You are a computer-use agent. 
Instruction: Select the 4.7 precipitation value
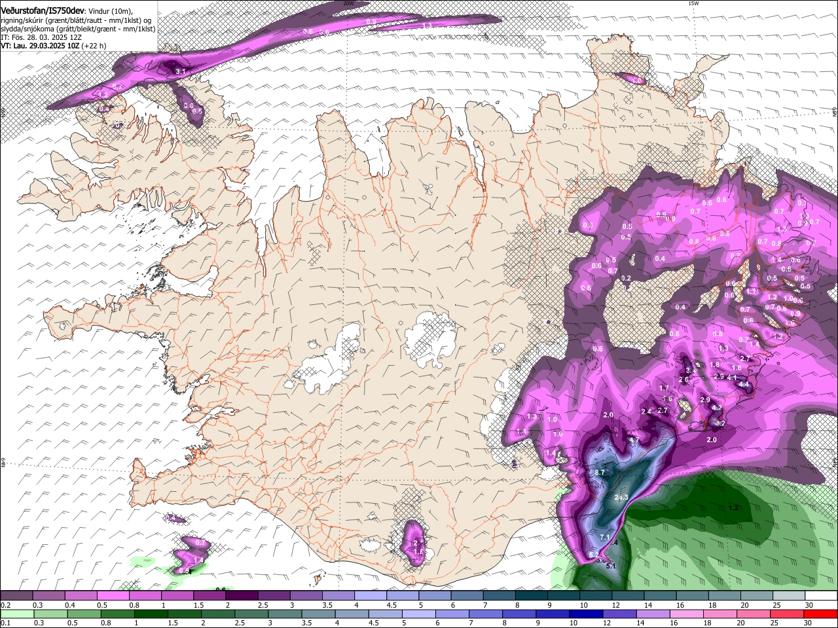tap(634, 440)
